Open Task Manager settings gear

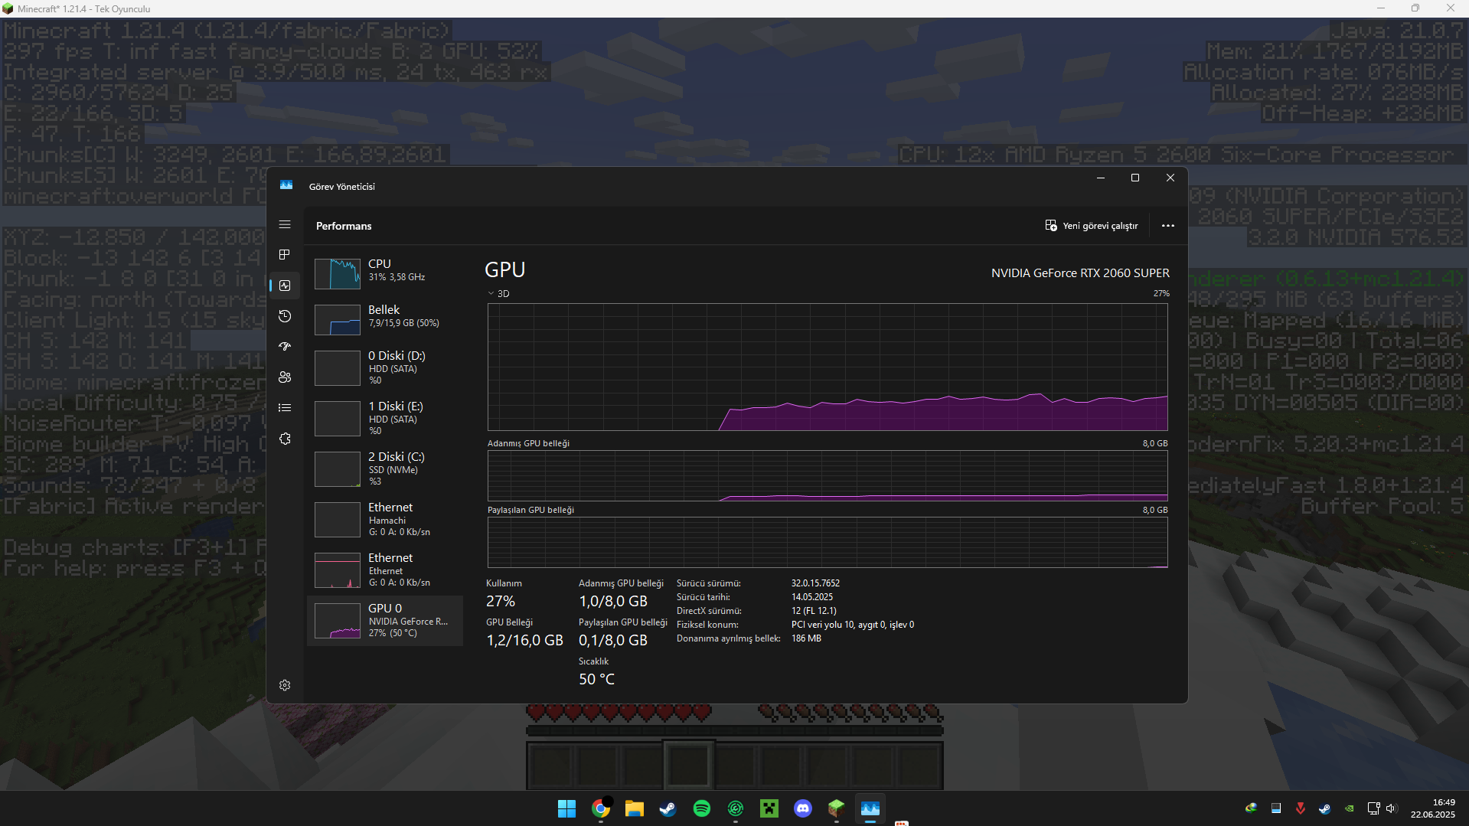(285, 685)
